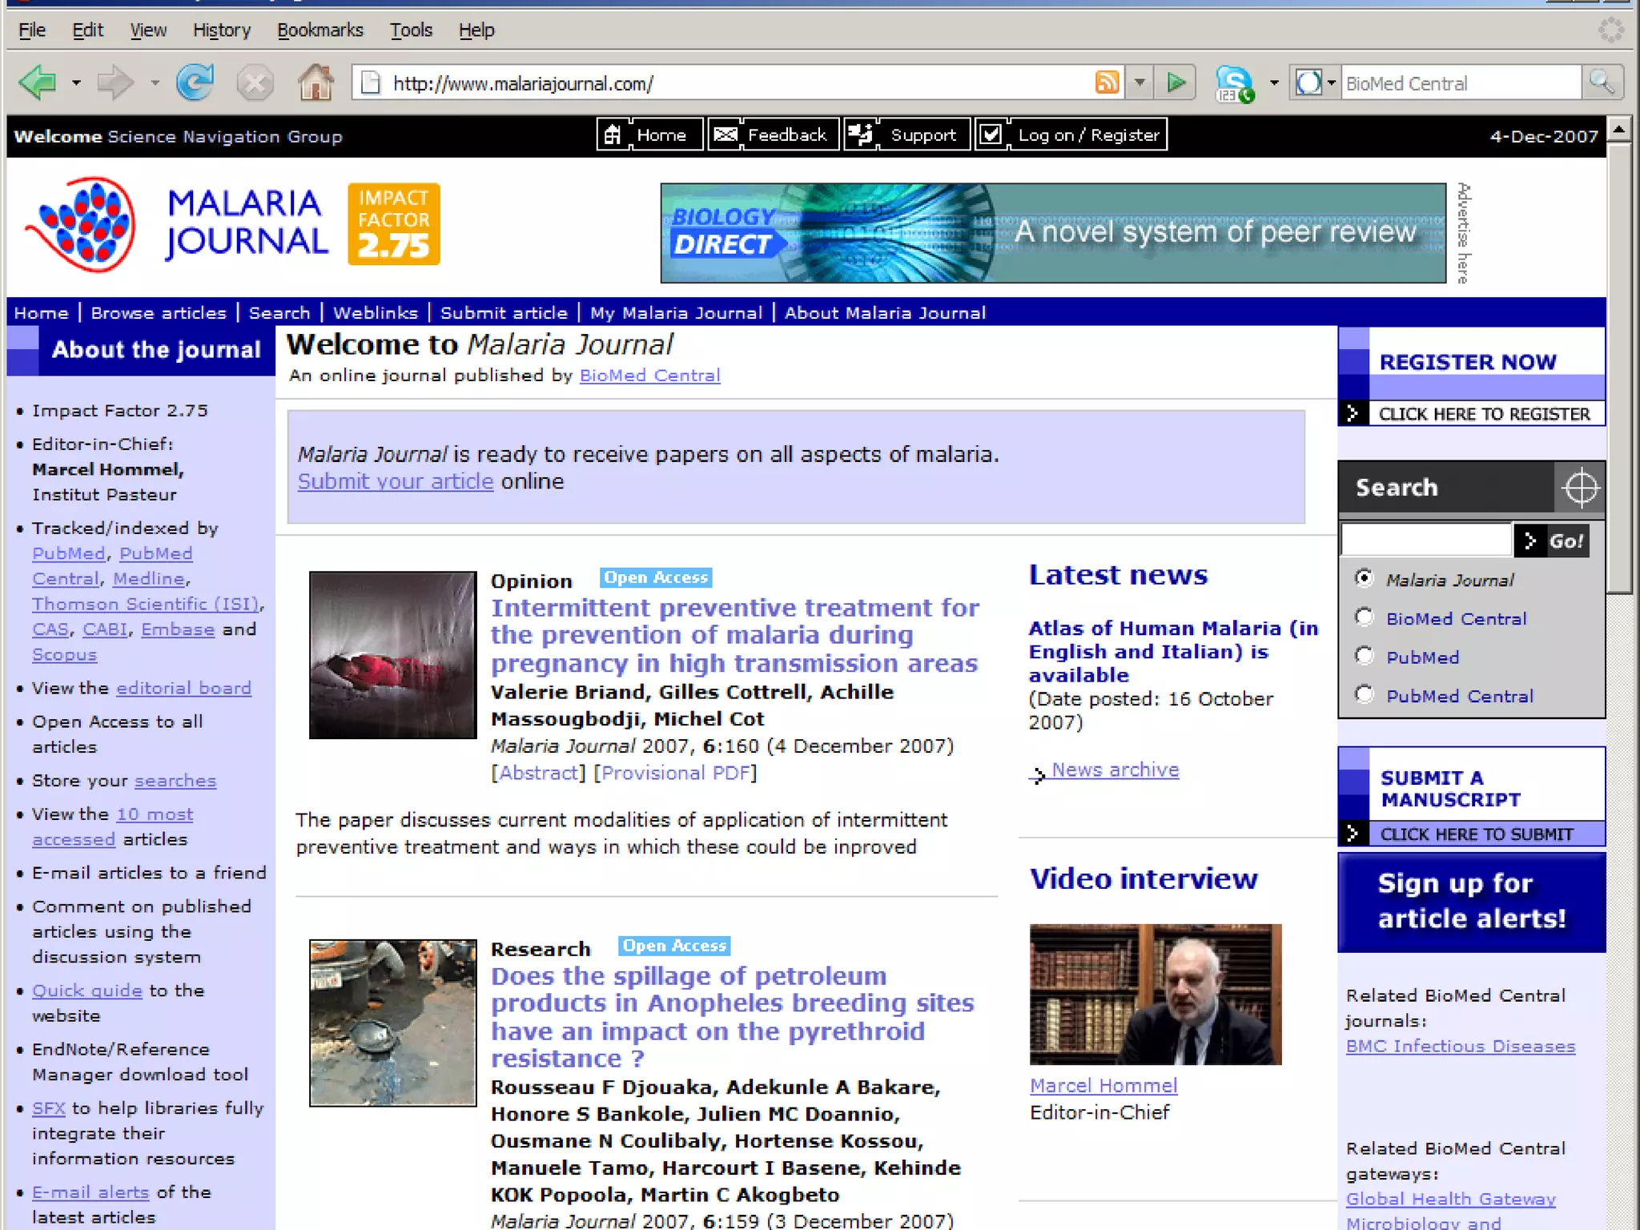Open the View menu
1640x1230 pixels.
[148, 30]
